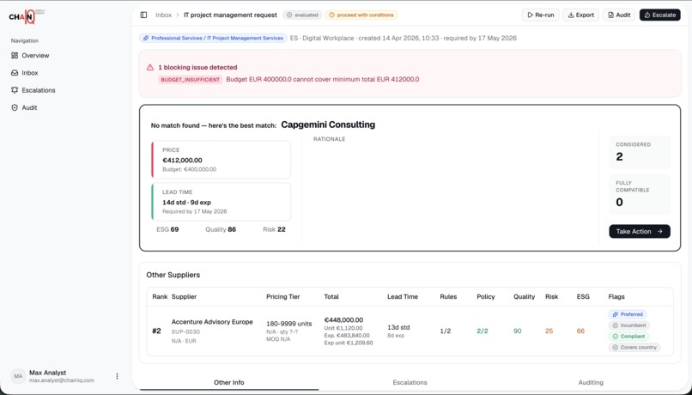Click the Covers country flag badge
Viewport: 692px width, 395px height.
coord(634,347)
